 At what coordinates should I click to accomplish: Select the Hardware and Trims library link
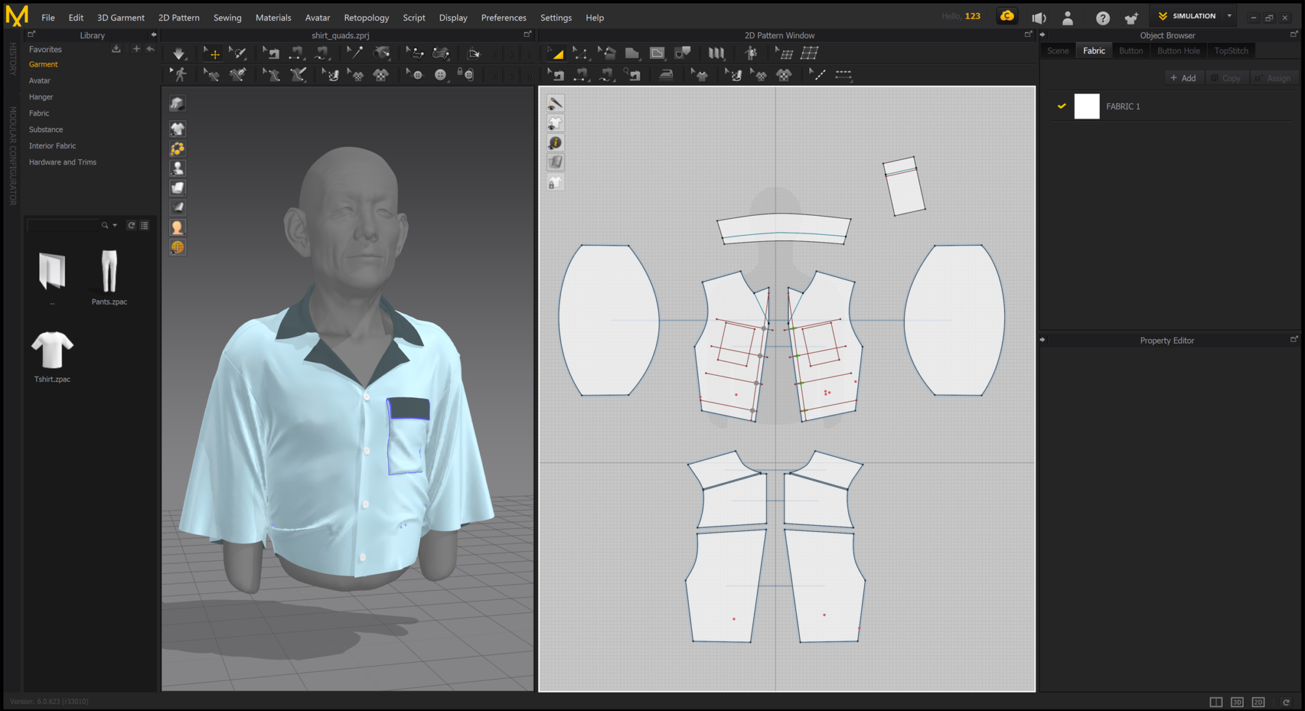[x=63, y=162]
